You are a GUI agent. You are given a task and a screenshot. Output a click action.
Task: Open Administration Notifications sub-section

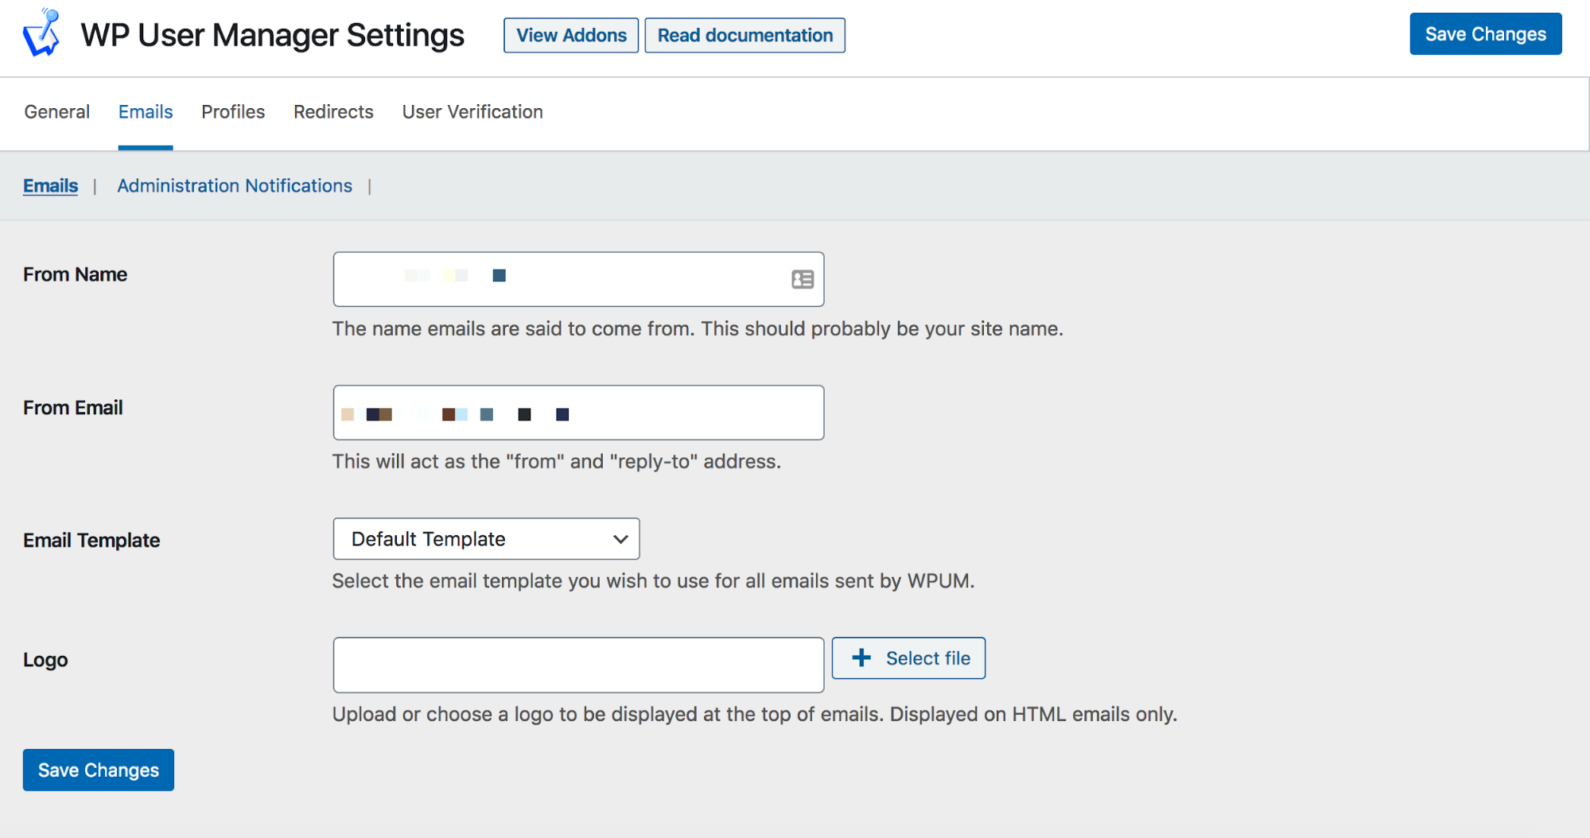(235, 185)
